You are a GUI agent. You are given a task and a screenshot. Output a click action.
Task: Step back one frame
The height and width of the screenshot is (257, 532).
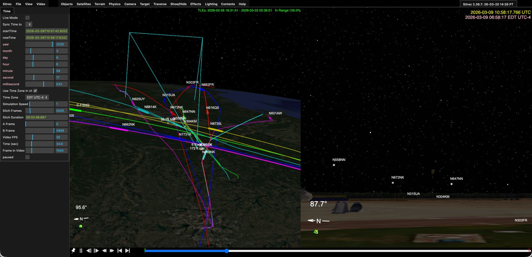coord(88,251)
